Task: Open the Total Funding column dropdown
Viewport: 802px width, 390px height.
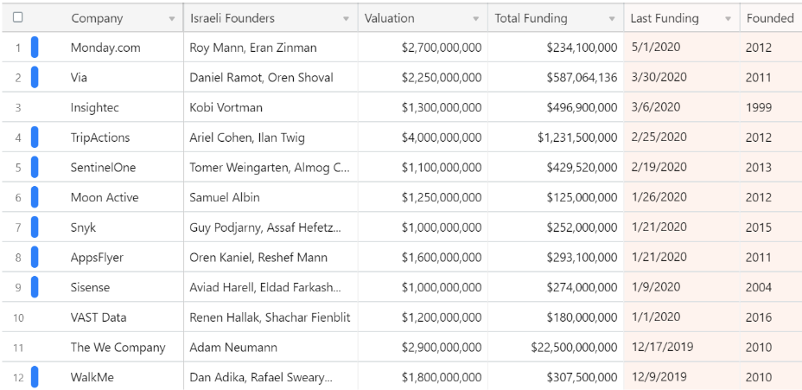Action: click(612, 19)
